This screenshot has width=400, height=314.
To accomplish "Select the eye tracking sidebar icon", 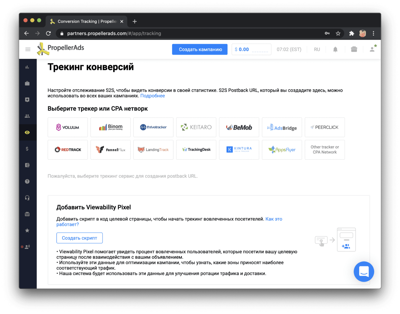I will pyautogui.click(x=27, y=132).
